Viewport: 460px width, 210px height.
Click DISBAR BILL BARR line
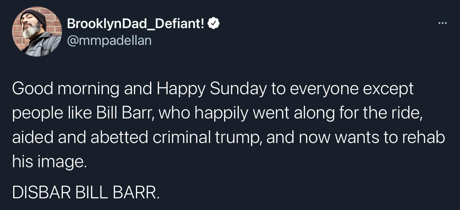[x=86, y=192]
